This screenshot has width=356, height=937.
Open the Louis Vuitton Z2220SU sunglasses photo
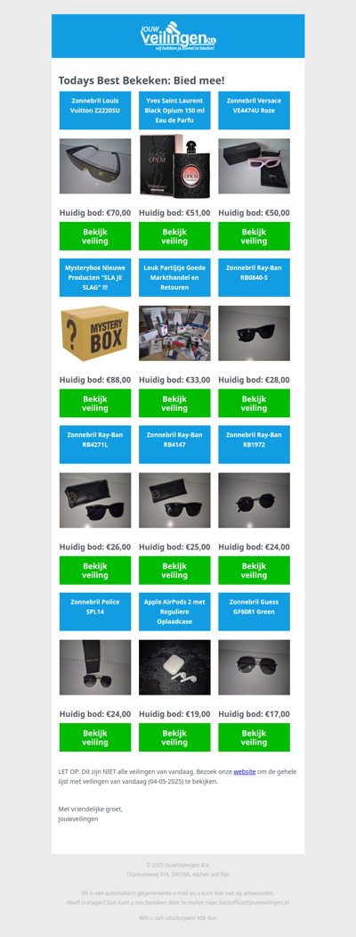point(95,166)
